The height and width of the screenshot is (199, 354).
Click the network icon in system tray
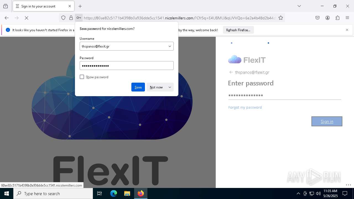click(x=312, y=193)
